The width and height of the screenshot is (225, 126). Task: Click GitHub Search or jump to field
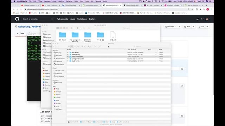(38, 19)
